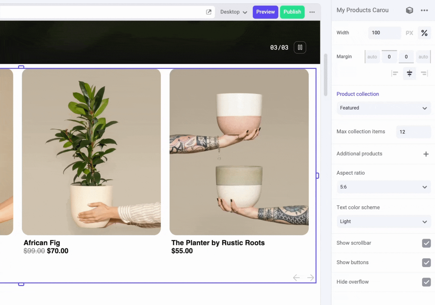Screen dimensions: 435x305
Task: Click the 3D cube icon next to panel title
Action: [x=409, y=10]
